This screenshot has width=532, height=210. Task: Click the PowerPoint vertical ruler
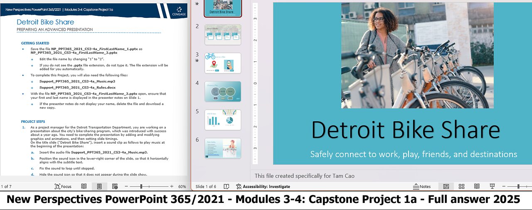coord(255,83)
